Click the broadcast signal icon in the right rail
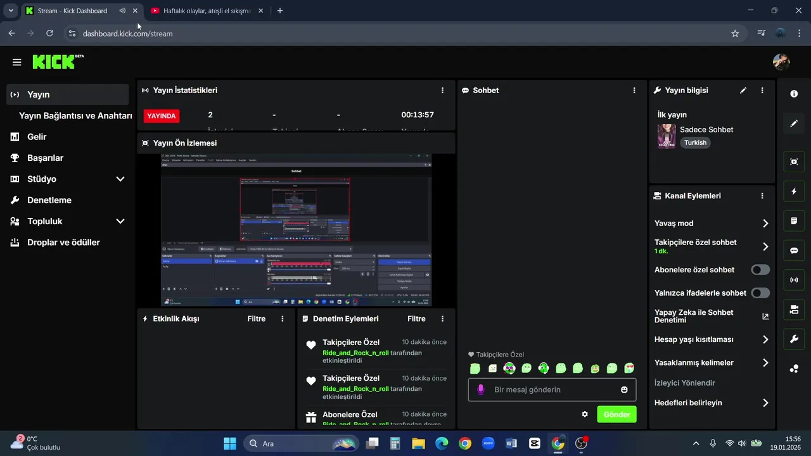The height and width of the screenshot is (456, 811). coord(794,280)
